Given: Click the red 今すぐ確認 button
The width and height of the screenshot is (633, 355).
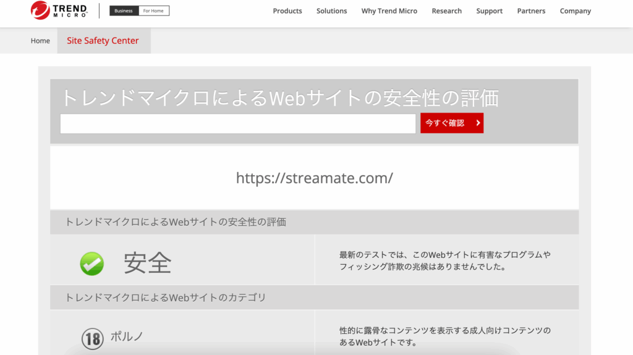Looking at the screenshot, I should coord(452,123).
